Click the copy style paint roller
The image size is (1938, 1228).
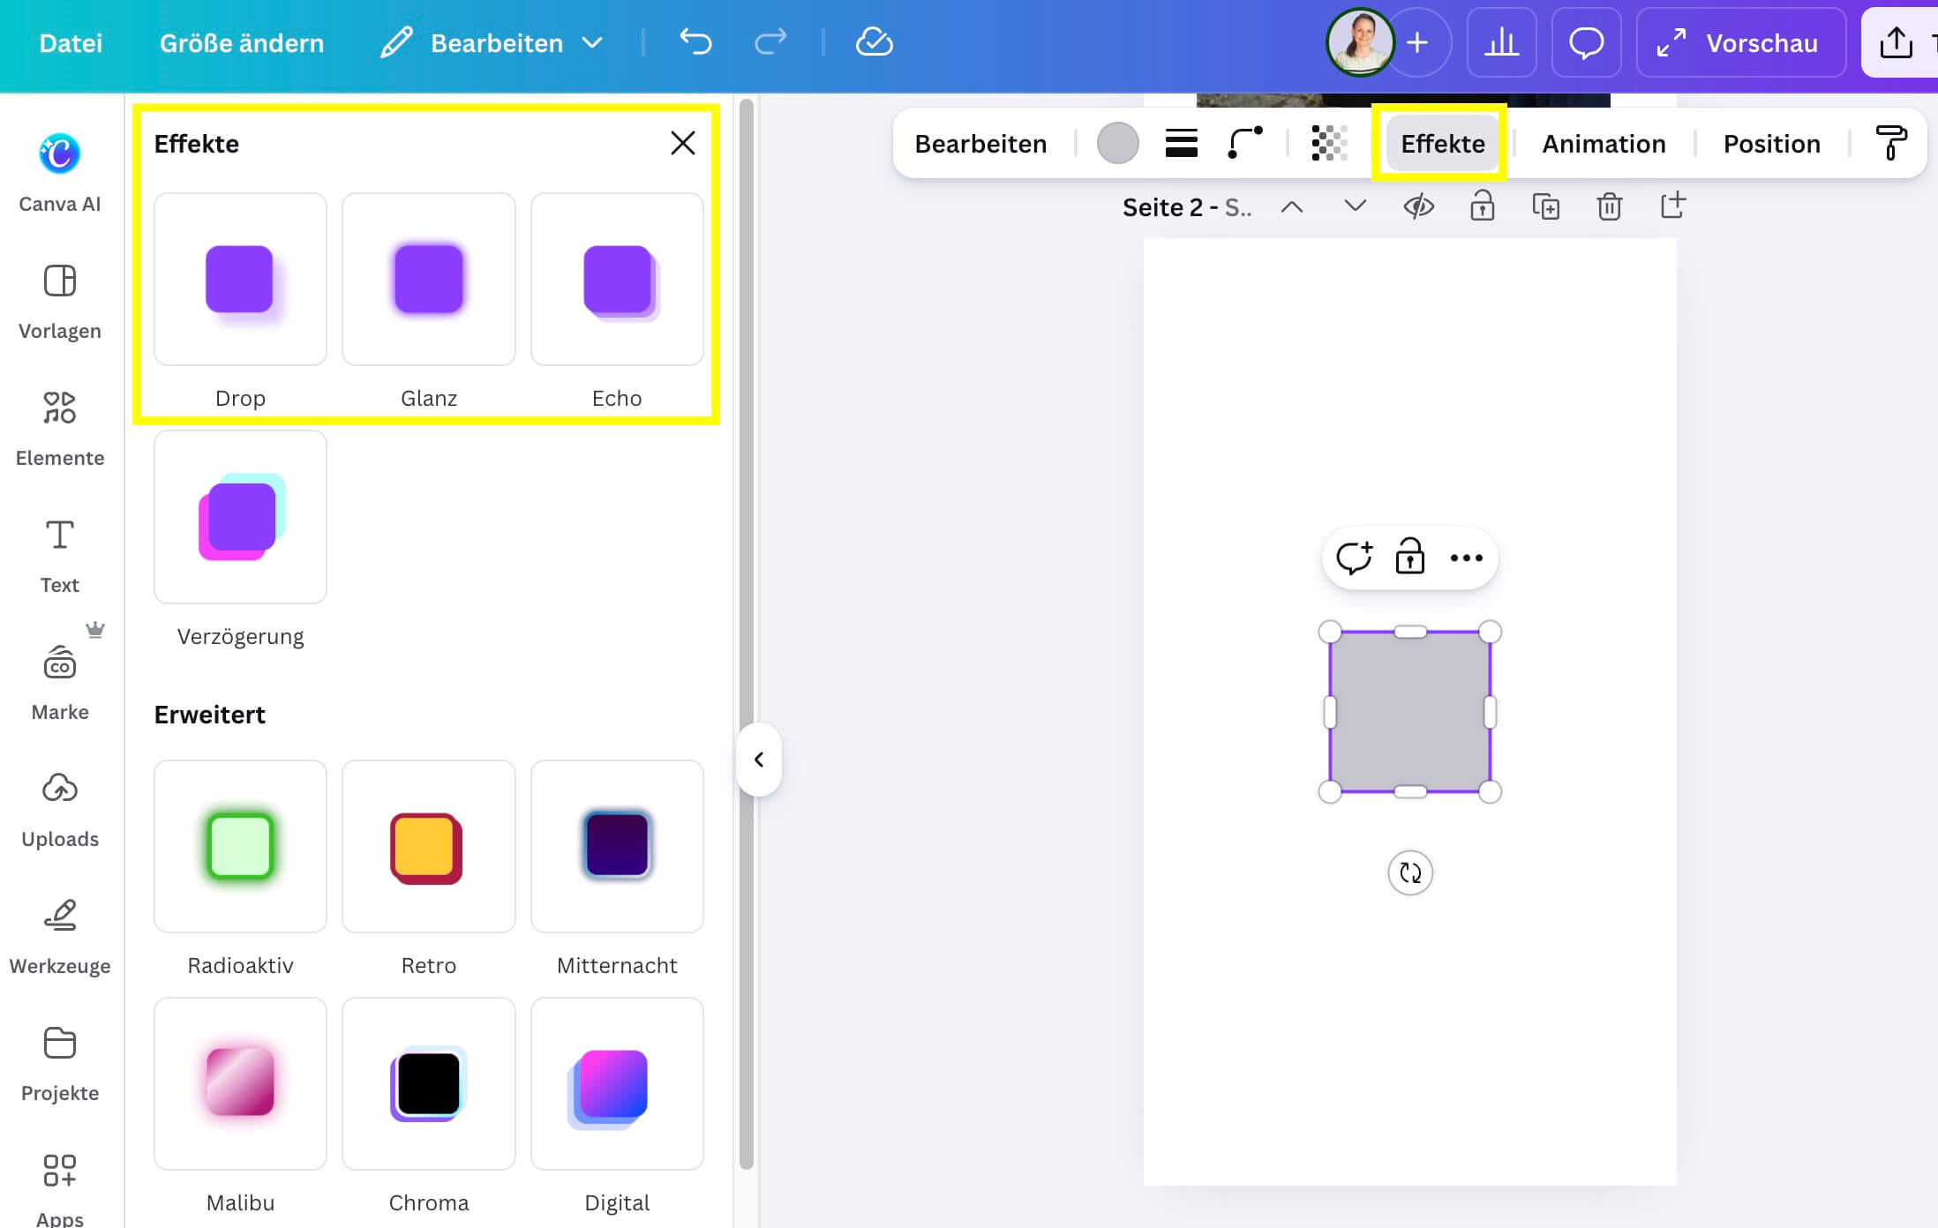[x=1890, y=143]
